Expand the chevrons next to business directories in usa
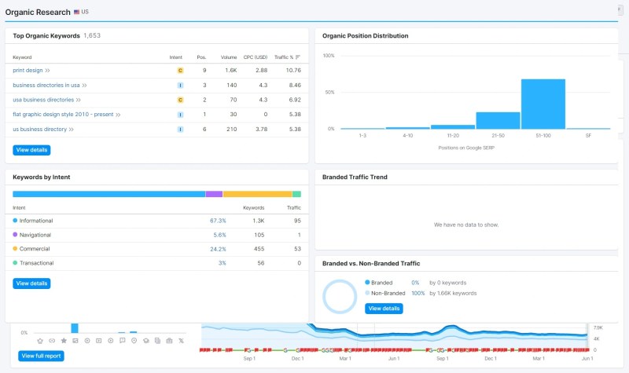 click(84, 86)
